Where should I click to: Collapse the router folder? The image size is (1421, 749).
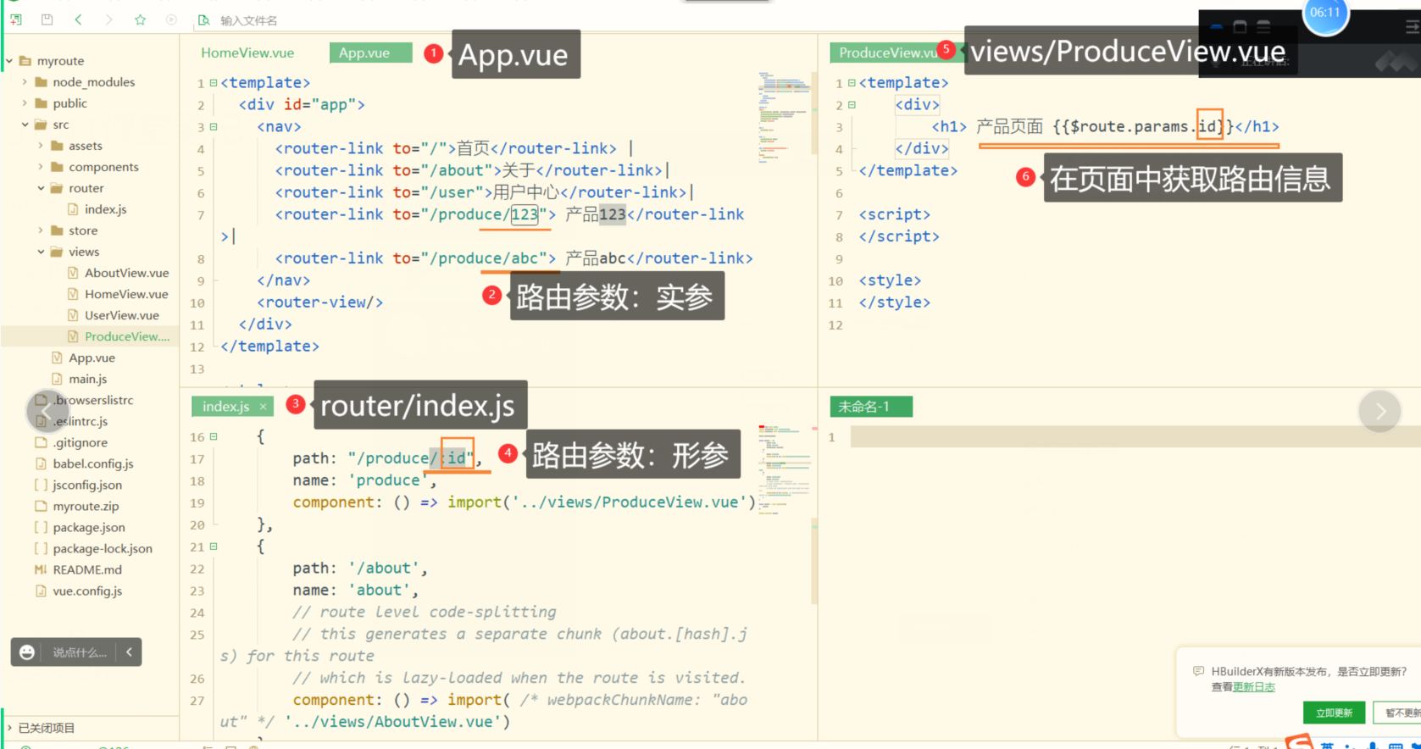(41, 188)
